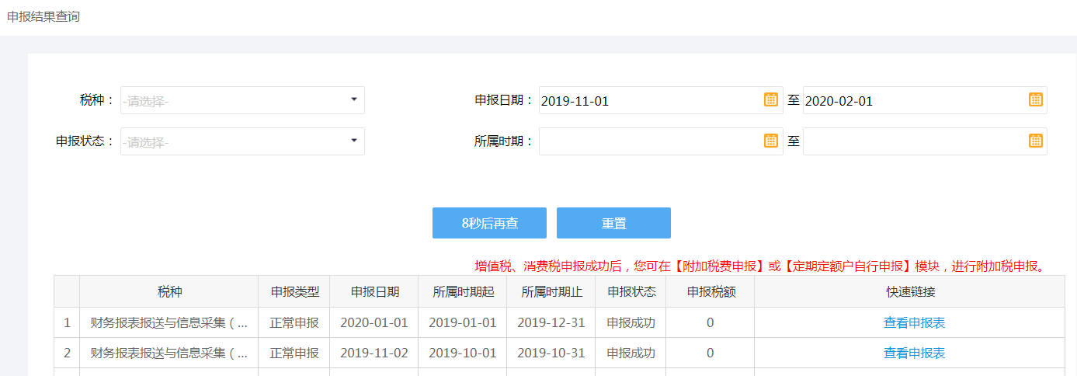Click the 2019-10-31 period end cell
This screenshot has height=376, width=1077.
(551, 353)
